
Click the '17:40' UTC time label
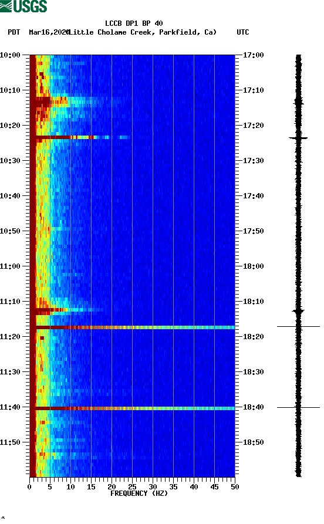(x=253, y=196)
